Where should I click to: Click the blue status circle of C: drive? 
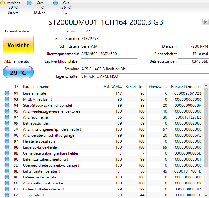coord(55,3)
